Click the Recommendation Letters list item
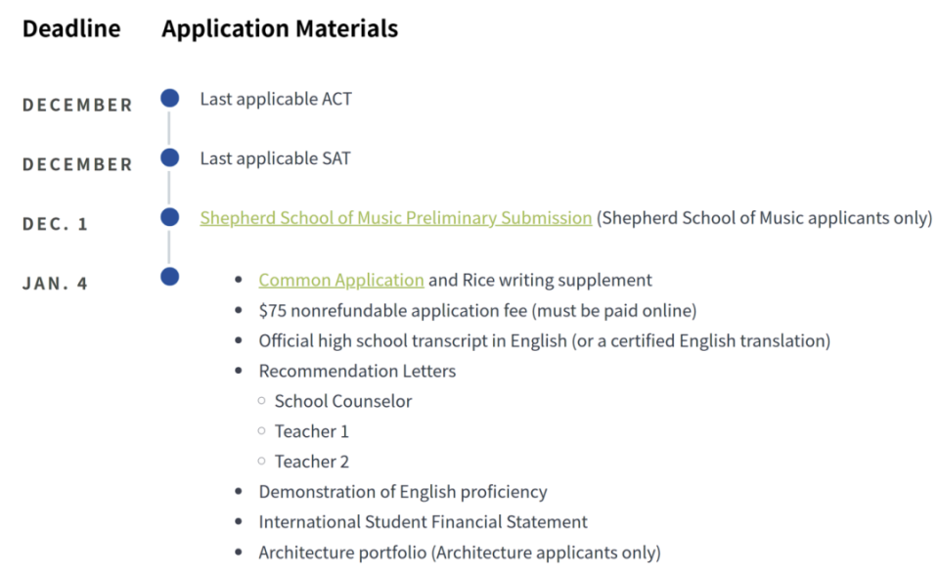Viewport: 939px width, 577px height. (357, 372)
